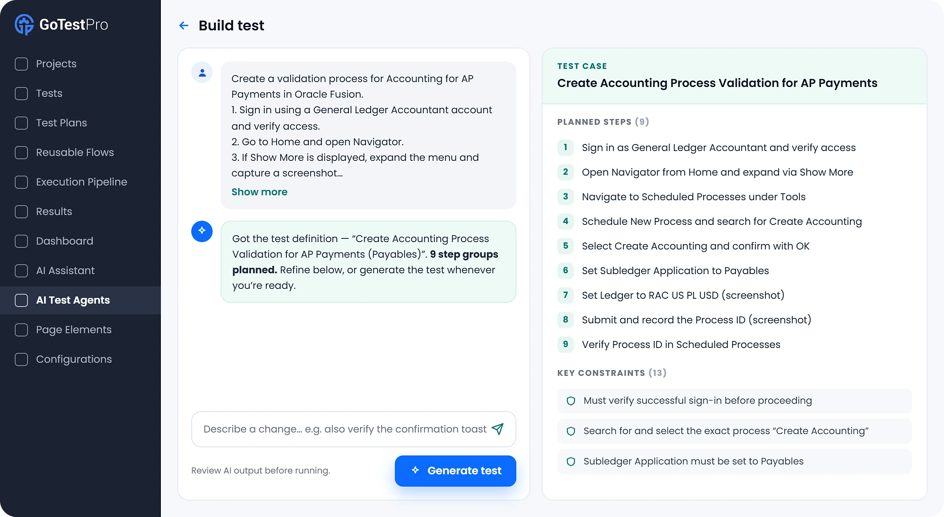This screenshot has height=517, width=944.
Task: Click step "Select Create Accounting and confirm with OK"
Action: (x=696, y=246)
